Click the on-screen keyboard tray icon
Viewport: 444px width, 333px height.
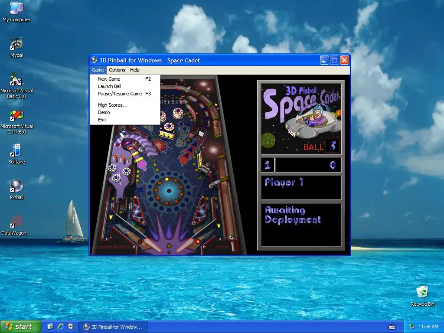click(392, 327)
